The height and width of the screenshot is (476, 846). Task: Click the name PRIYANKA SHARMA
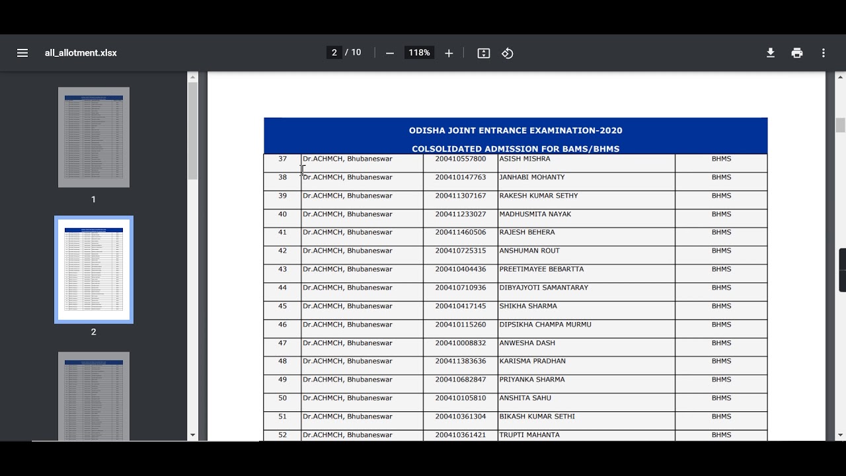coord(531,379)
